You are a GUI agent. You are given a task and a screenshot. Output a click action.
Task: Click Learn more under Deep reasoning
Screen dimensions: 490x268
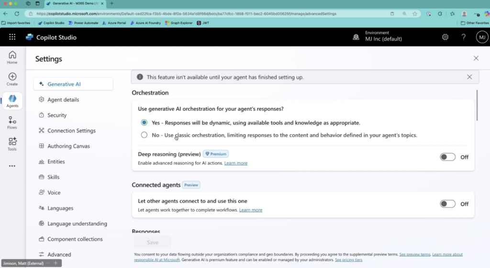point(235,163)
